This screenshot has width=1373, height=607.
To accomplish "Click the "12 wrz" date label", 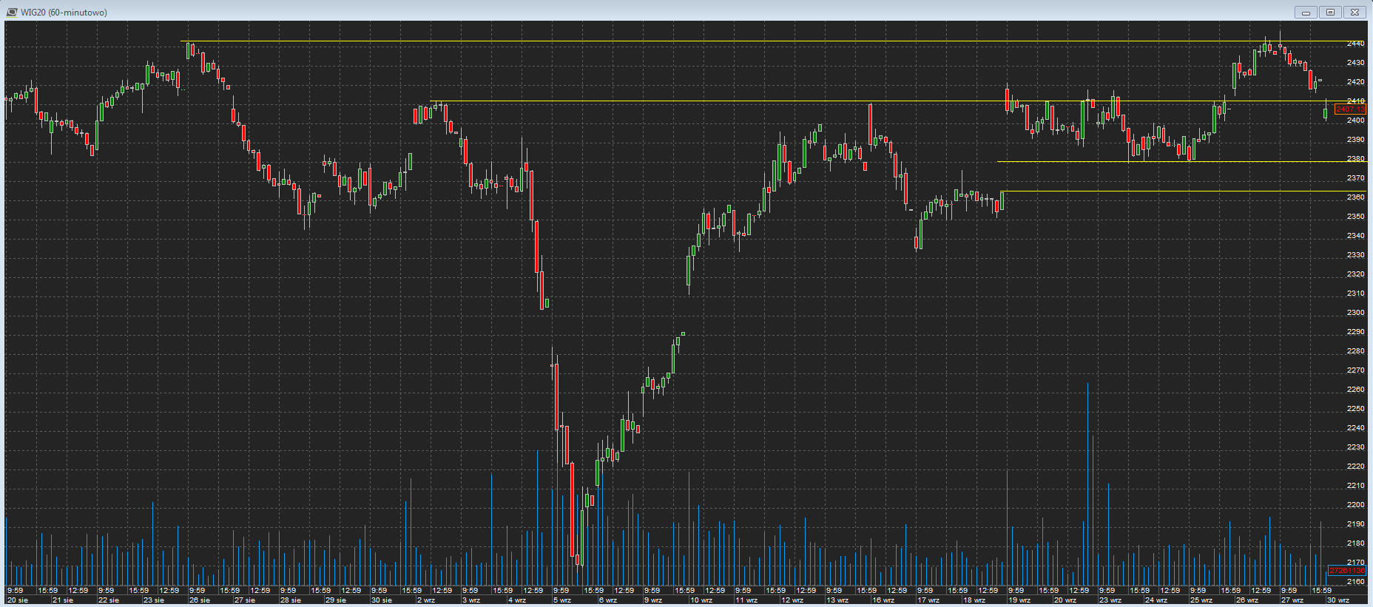I will pyautogui.click(x=792, y=600).
